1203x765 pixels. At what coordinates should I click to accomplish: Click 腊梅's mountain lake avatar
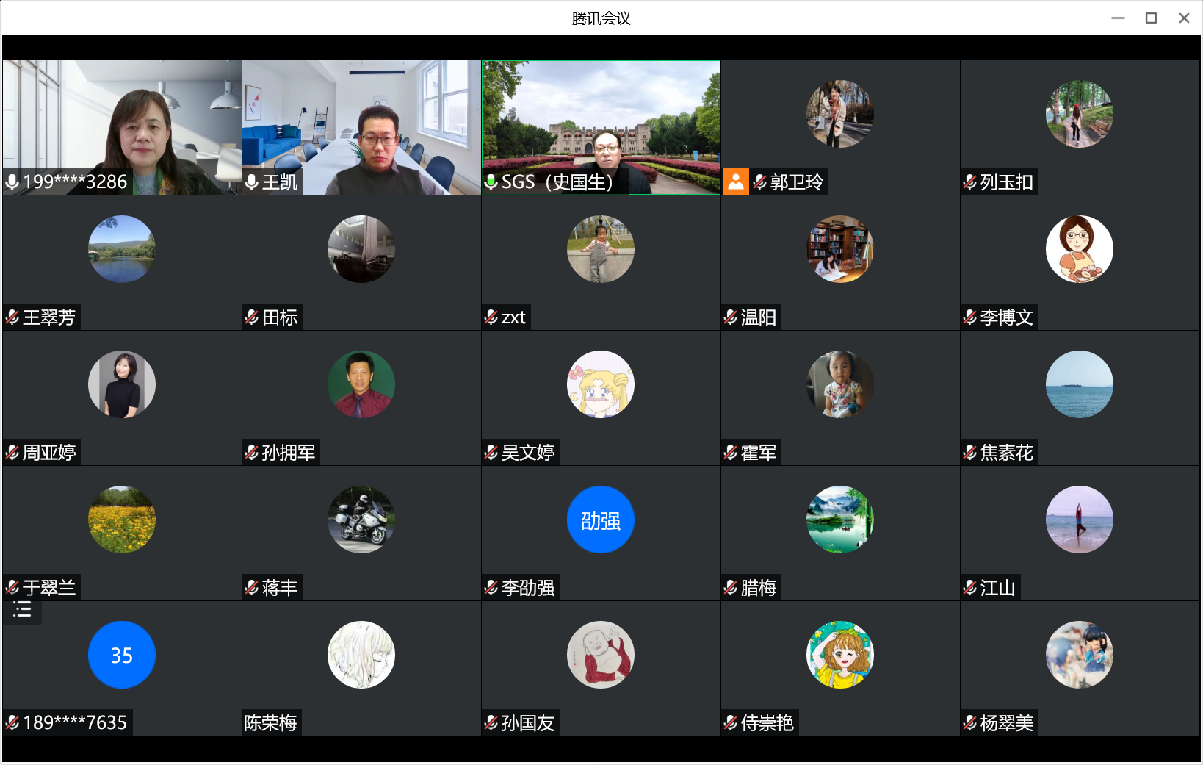(x=840, y=520)
